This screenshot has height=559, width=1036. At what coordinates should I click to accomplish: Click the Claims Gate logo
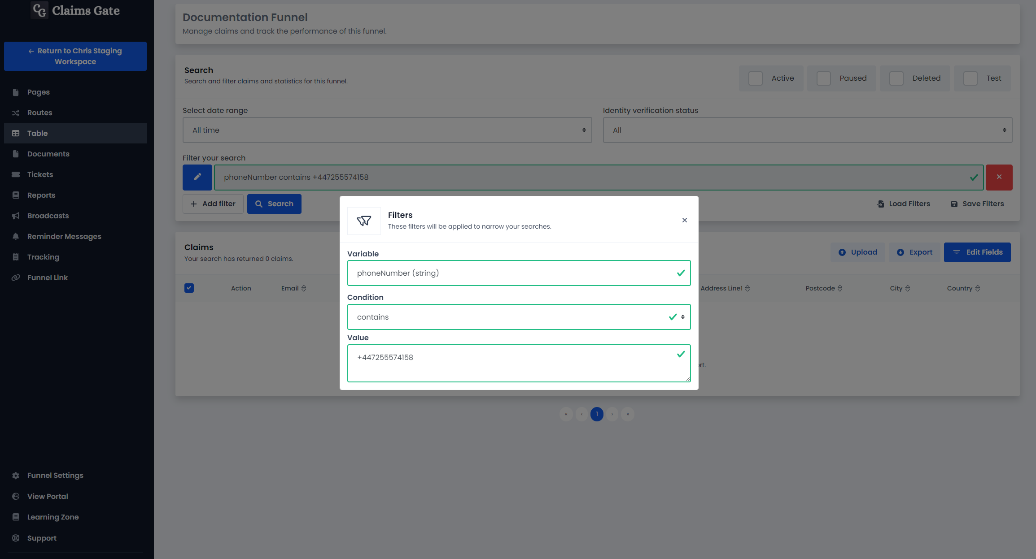click(75, 10)
